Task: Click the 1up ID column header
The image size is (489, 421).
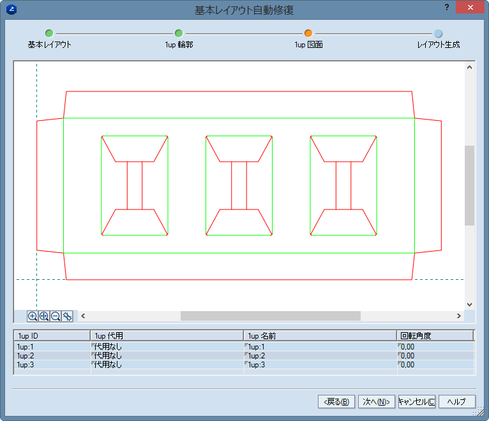Action: pyautogui.click(x=52, y=335)
